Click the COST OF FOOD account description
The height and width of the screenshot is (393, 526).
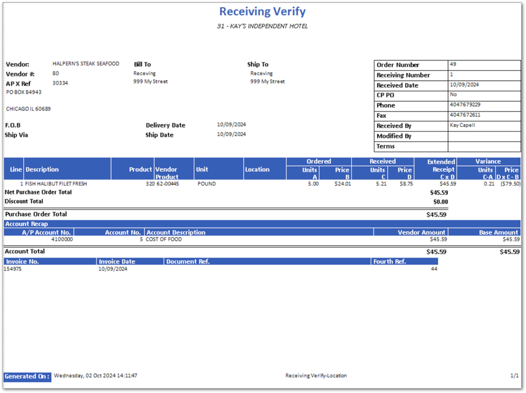[164, 239]
